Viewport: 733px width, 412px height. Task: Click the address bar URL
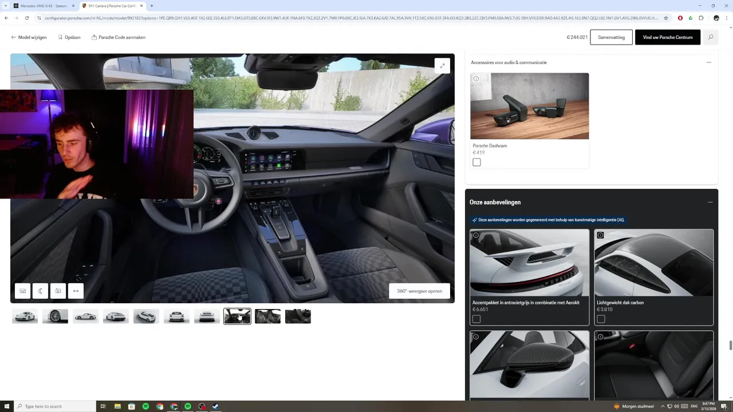coord(351,18)
